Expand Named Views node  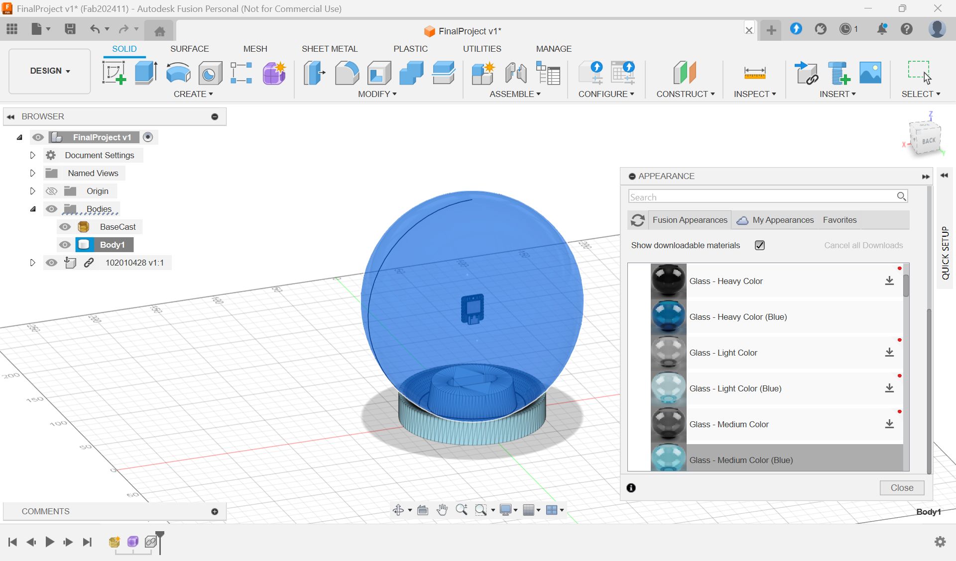(32, 173)
